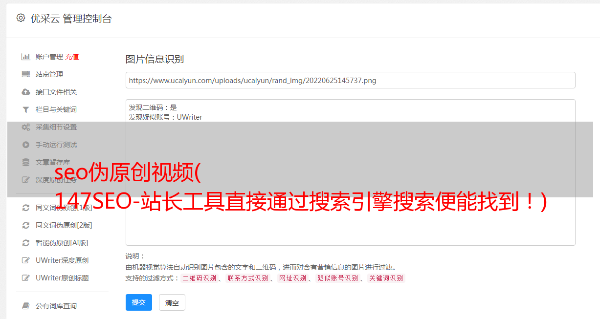
Task: Click the 关键词识别 tag
Action: [386, 278]
